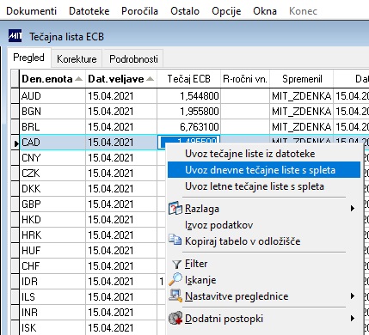Select the CZK currency cell
369x335 pixels.
point(52,174)
